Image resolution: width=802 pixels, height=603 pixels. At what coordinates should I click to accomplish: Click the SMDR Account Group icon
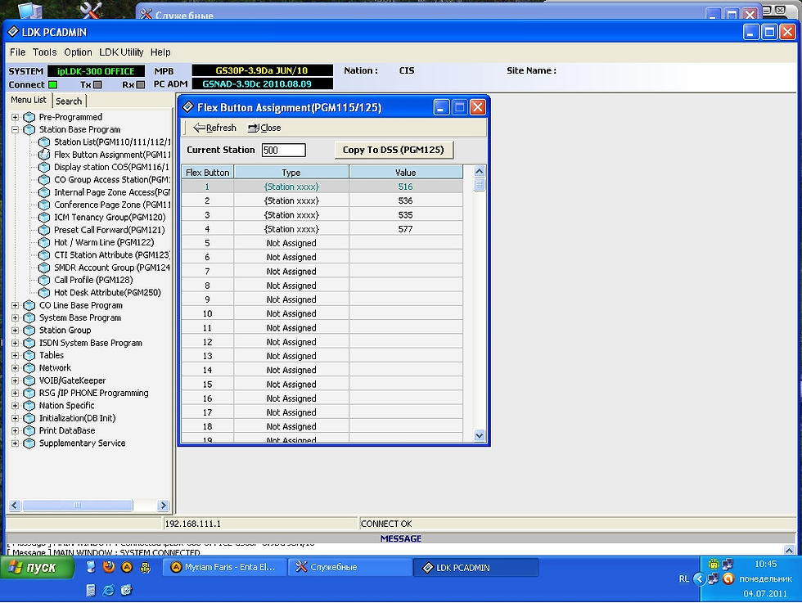click(x=44, y=268)
